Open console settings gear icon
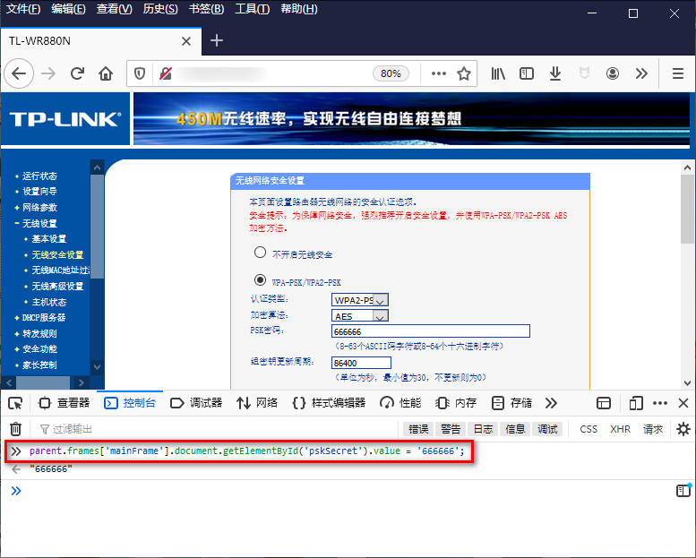696x558 pixels. (683, 429)
